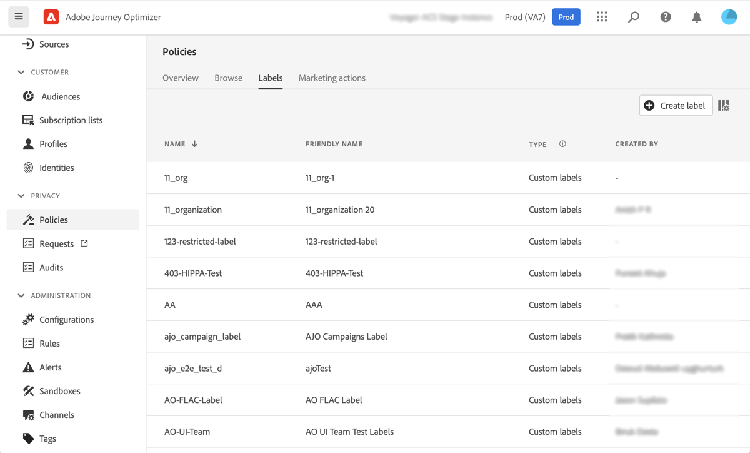Switch to the Marketing actions tab
The height and width of the screenshot is (453, 750).
click(x=332, y=78)
